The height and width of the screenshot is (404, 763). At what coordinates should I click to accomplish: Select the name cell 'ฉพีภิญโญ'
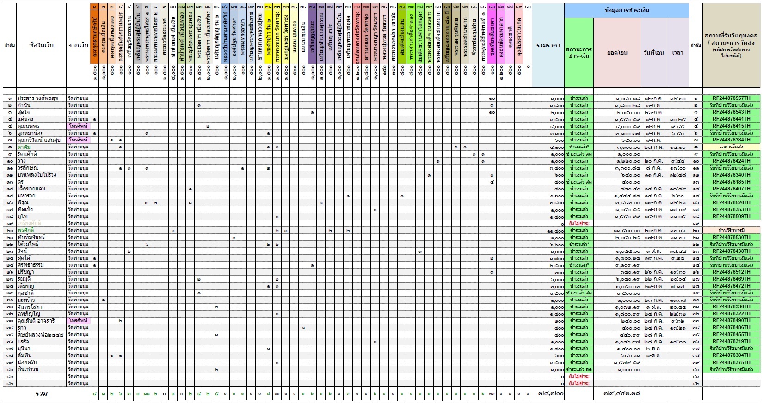pyautogui.click(x=41, y=314)
